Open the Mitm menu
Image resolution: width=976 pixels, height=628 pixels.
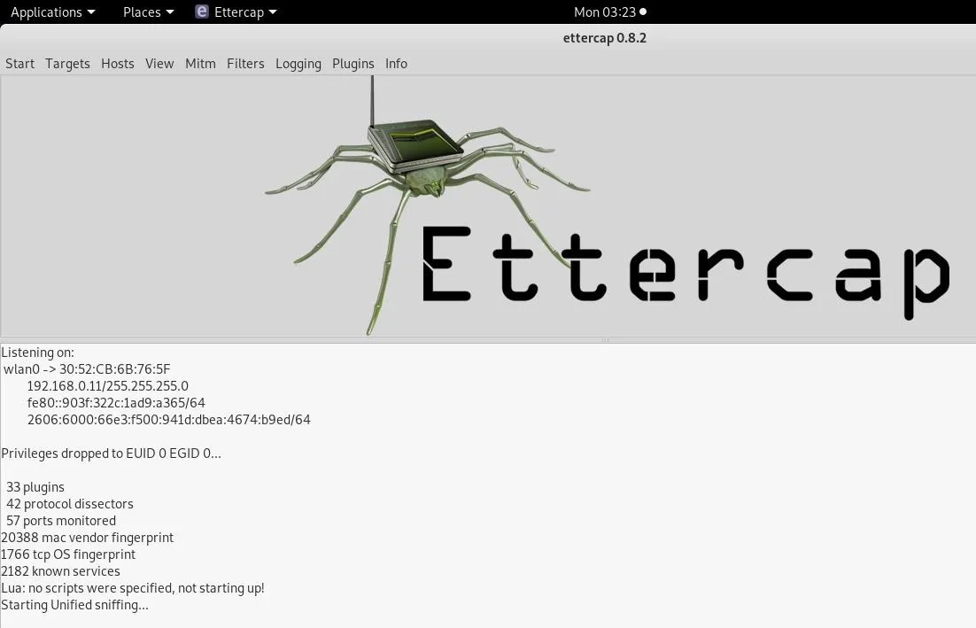[x=200, y=64]
